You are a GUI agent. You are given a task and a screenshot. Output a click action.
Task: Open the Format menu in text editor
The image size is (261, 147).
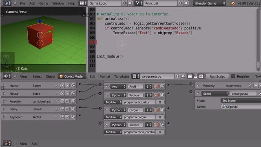click(x=105, y=76)
